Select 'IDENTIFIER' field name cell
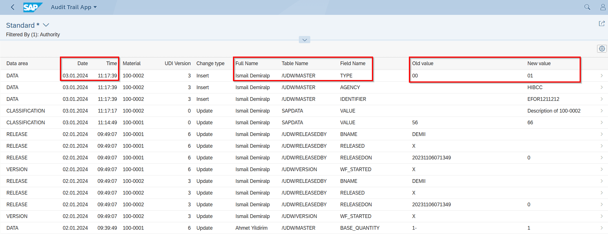Viewport: 608px width, 234px height. 353,99
